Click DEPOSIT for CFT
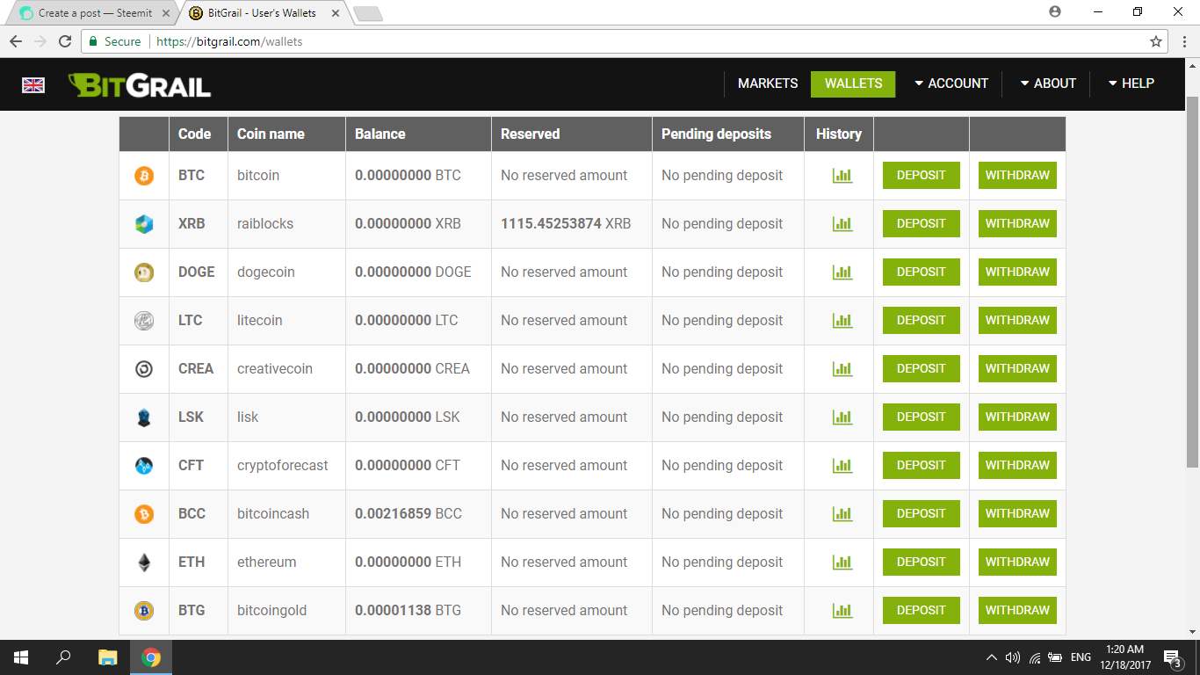 coord(921,465)
